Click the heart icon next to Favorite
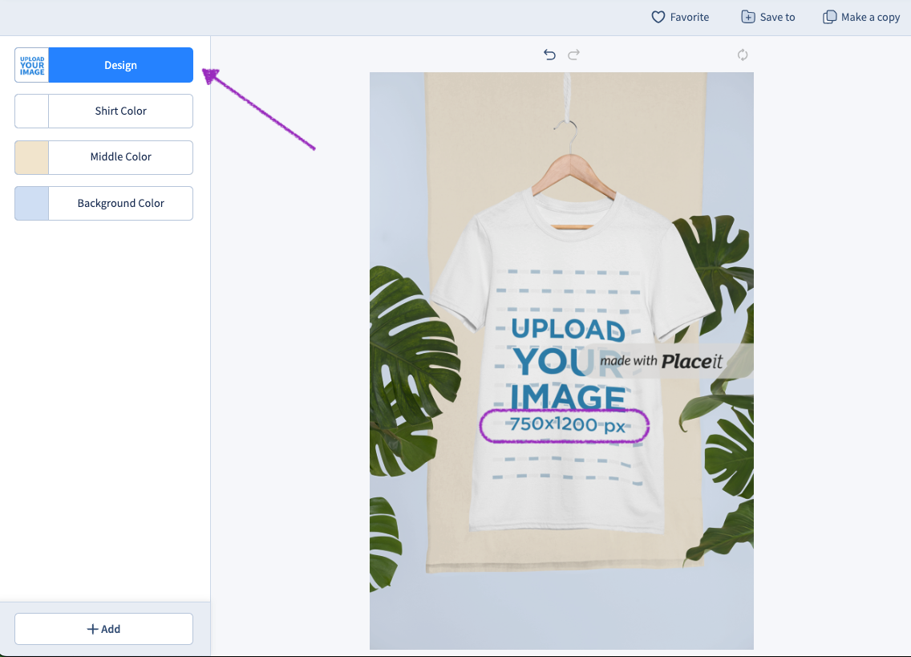 pos(658,17)
